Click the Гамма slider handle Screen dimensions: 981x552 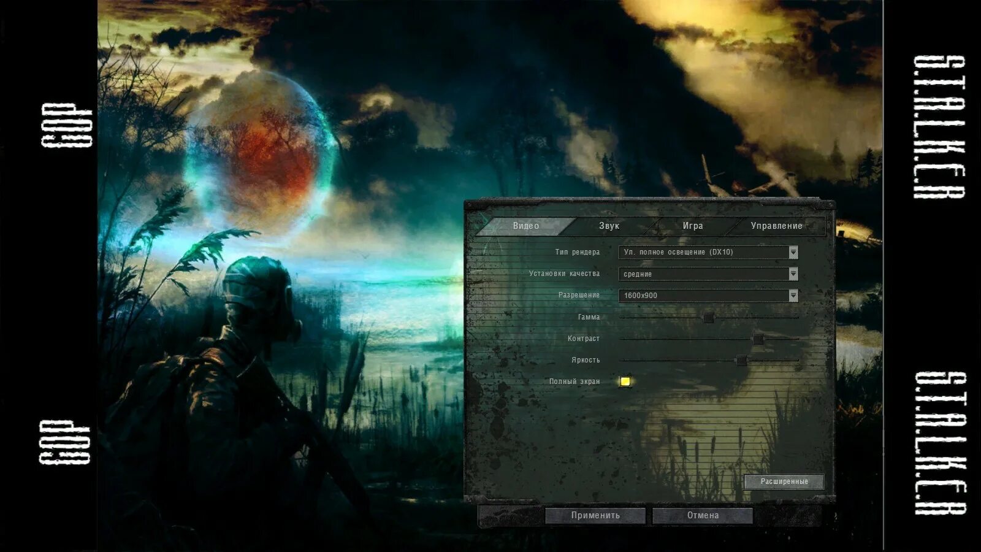click(x=708, y=318)
